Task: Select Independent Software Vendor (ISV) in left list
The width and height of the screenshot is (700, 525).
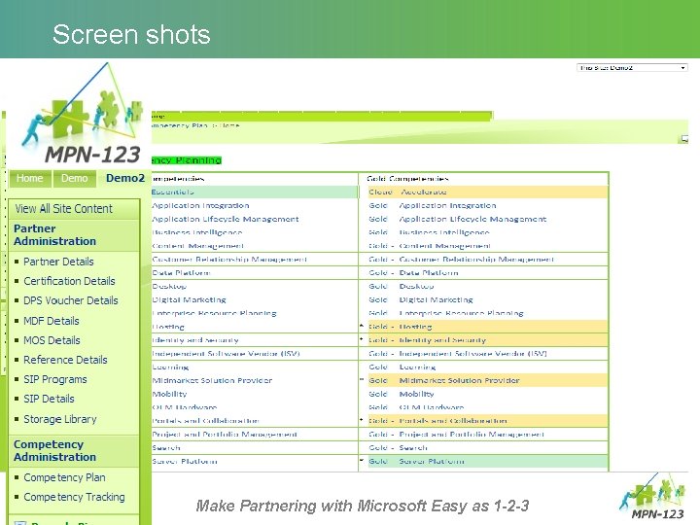Action: pyautogui.click(x=226, y=354)
